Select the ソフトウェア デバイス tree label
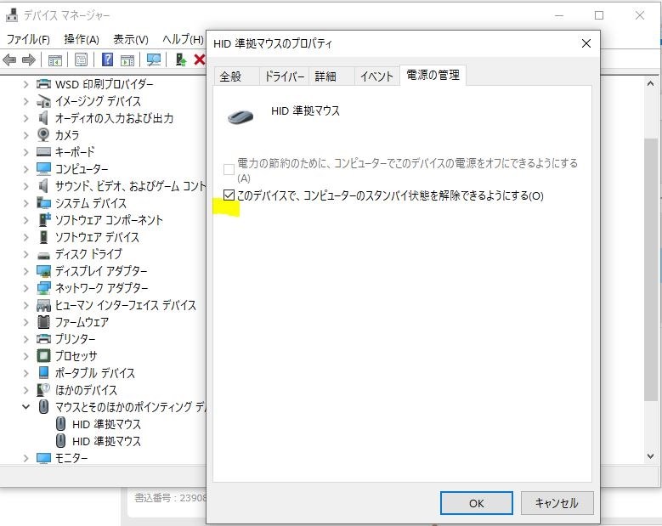This screenshot has width=662, height=526. pos(97,237)
